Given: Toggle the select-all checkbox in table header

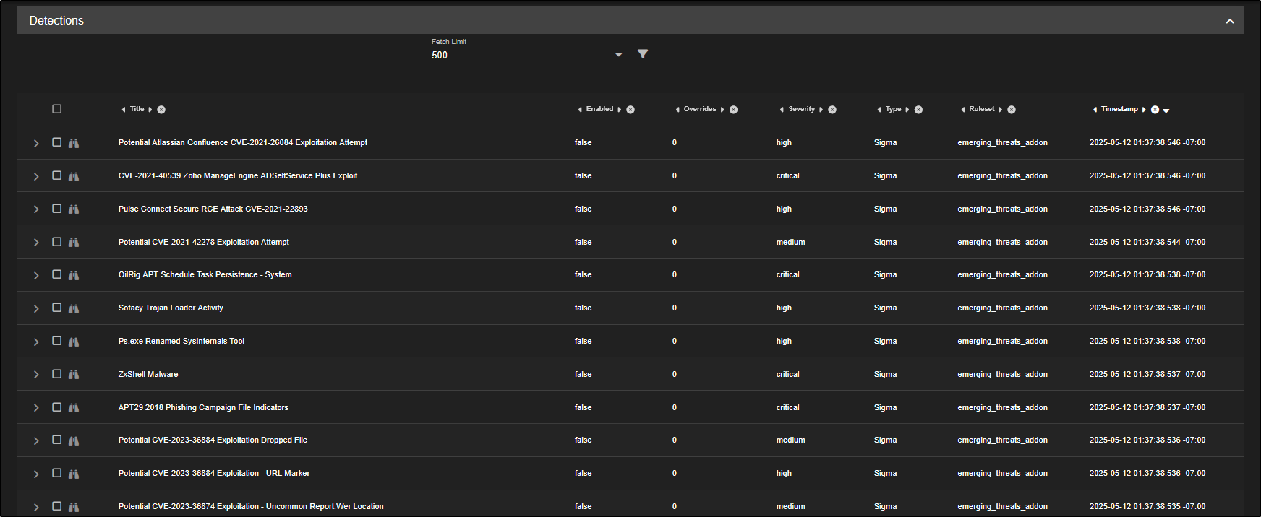Looking at the screenshot, I should pos(57,109).
